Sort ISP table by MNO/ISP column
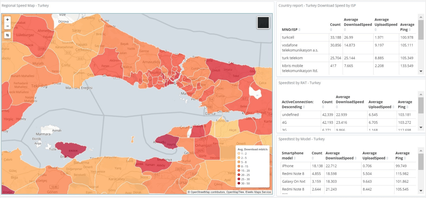 pos(300,29)
